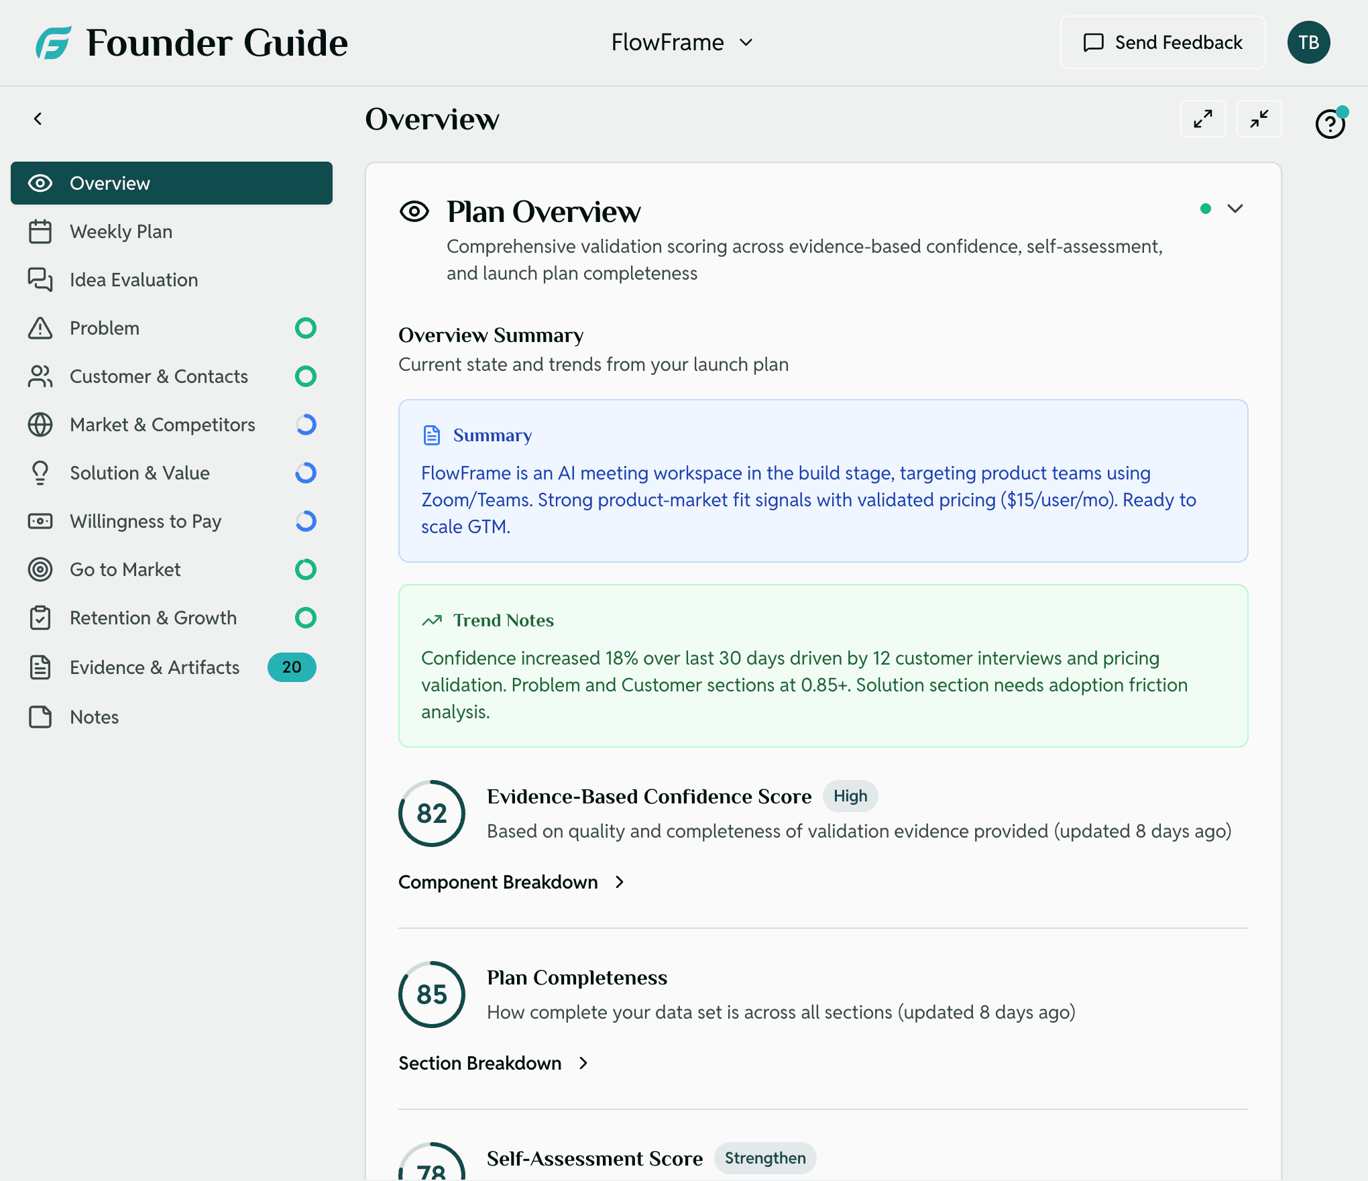Image resolution: width=1368 pixels, height=1181 pixels.
Task: Click the expand all sections icon
Action: 1202,119
